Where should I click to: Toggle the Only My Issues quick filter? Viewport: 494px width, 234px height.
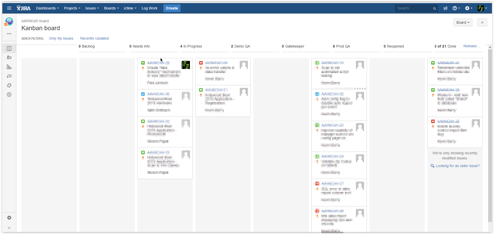[61, 38]
